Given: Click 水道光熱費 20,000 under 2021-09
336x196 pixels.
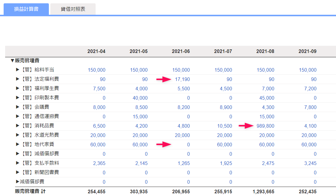Looking at the screenshot, I should click(309, 135).
